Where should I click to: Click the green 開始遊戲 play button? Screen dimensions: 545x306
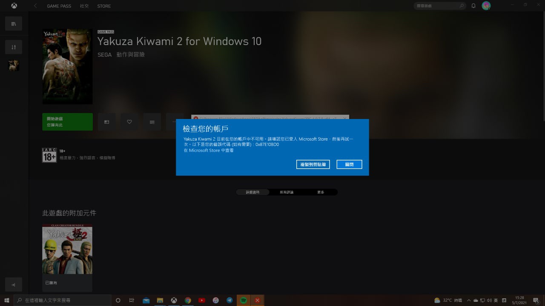click(67, 122)
